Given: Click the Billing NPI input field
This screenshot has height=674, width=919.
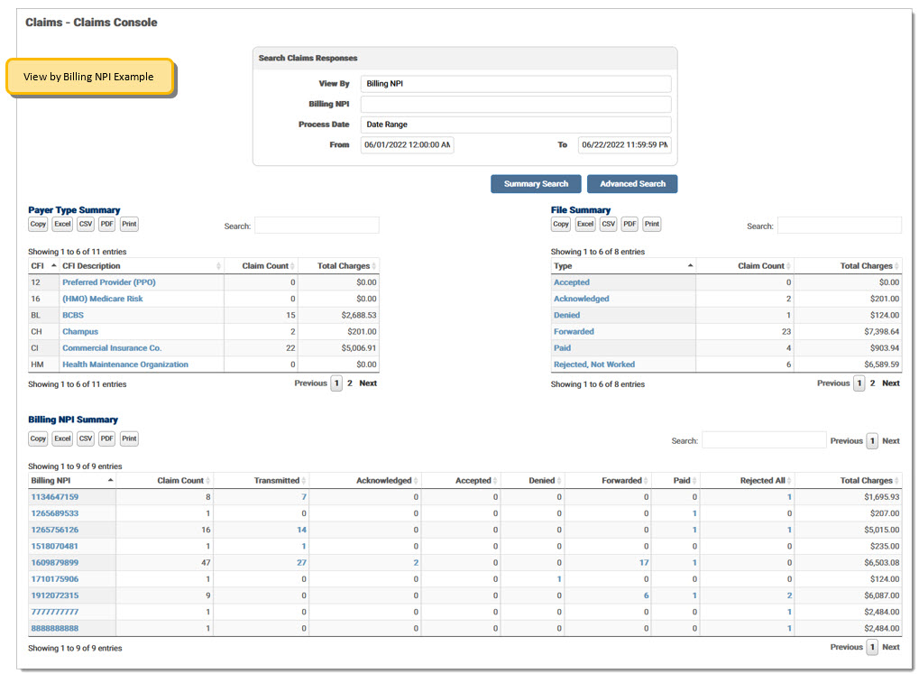Looking at the screenshot, I should coord(516,105).
